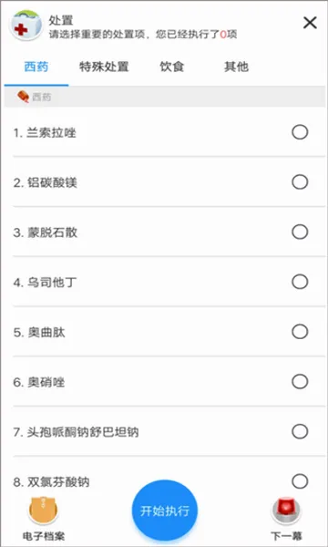Screen dimensions: 328x547
Task: Select the 西药 tab
Action: tap(36, 67)
